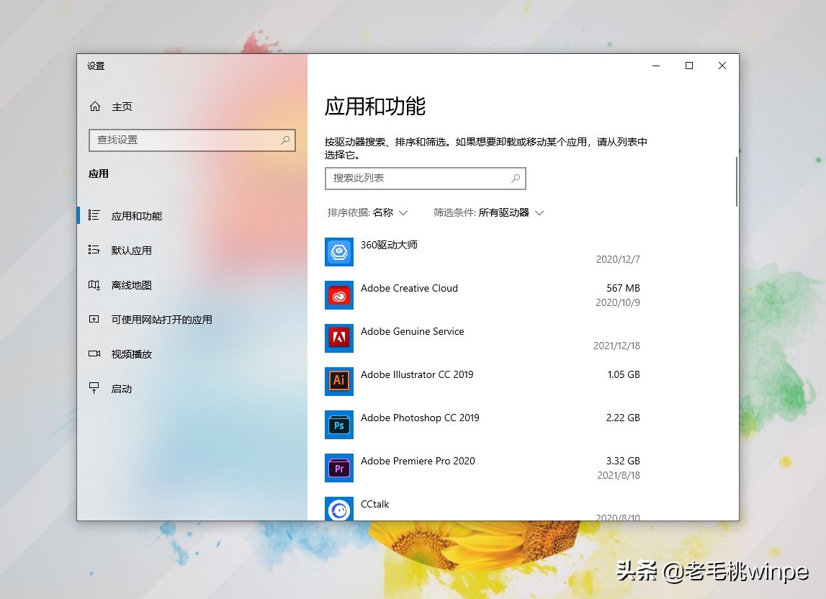Click the 2021/8/18 install date
The height and width of the screenshot is (599, 826).
(619, 475)
